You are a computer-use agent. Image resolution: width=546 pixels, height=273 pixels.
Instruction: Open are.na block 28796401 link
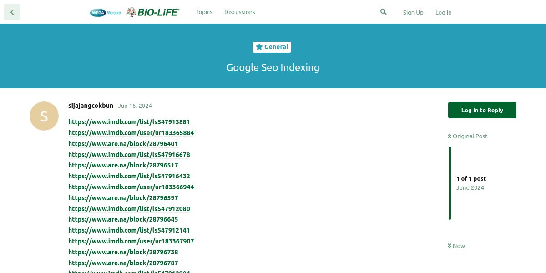click(x=123, y=144)
